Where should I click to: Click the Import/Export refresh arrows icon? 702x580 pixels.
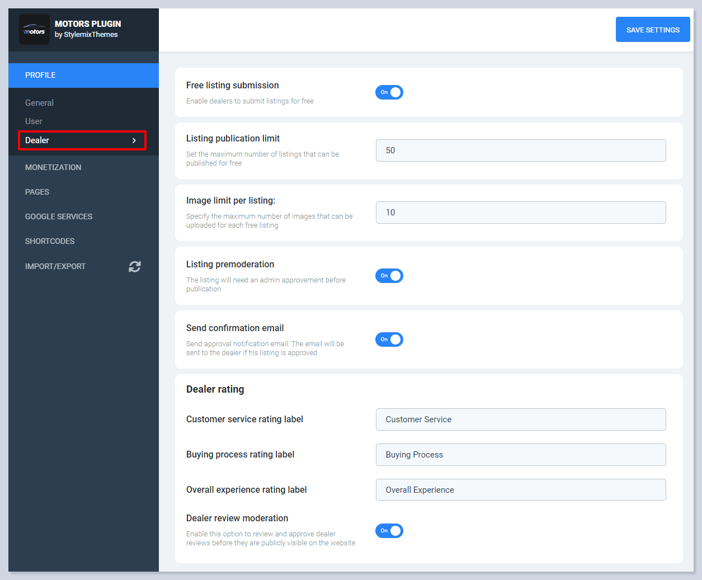[x=134, y=267]
